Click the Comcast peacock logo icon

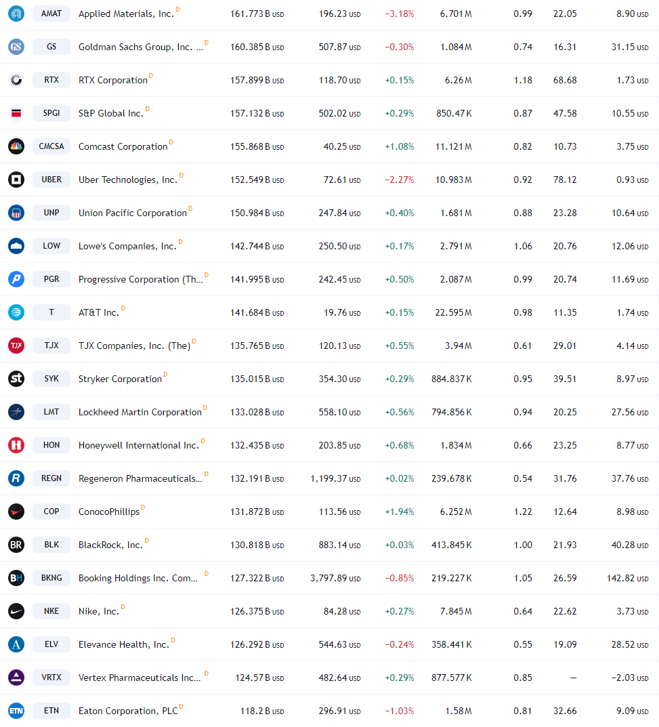coord(16,146)
